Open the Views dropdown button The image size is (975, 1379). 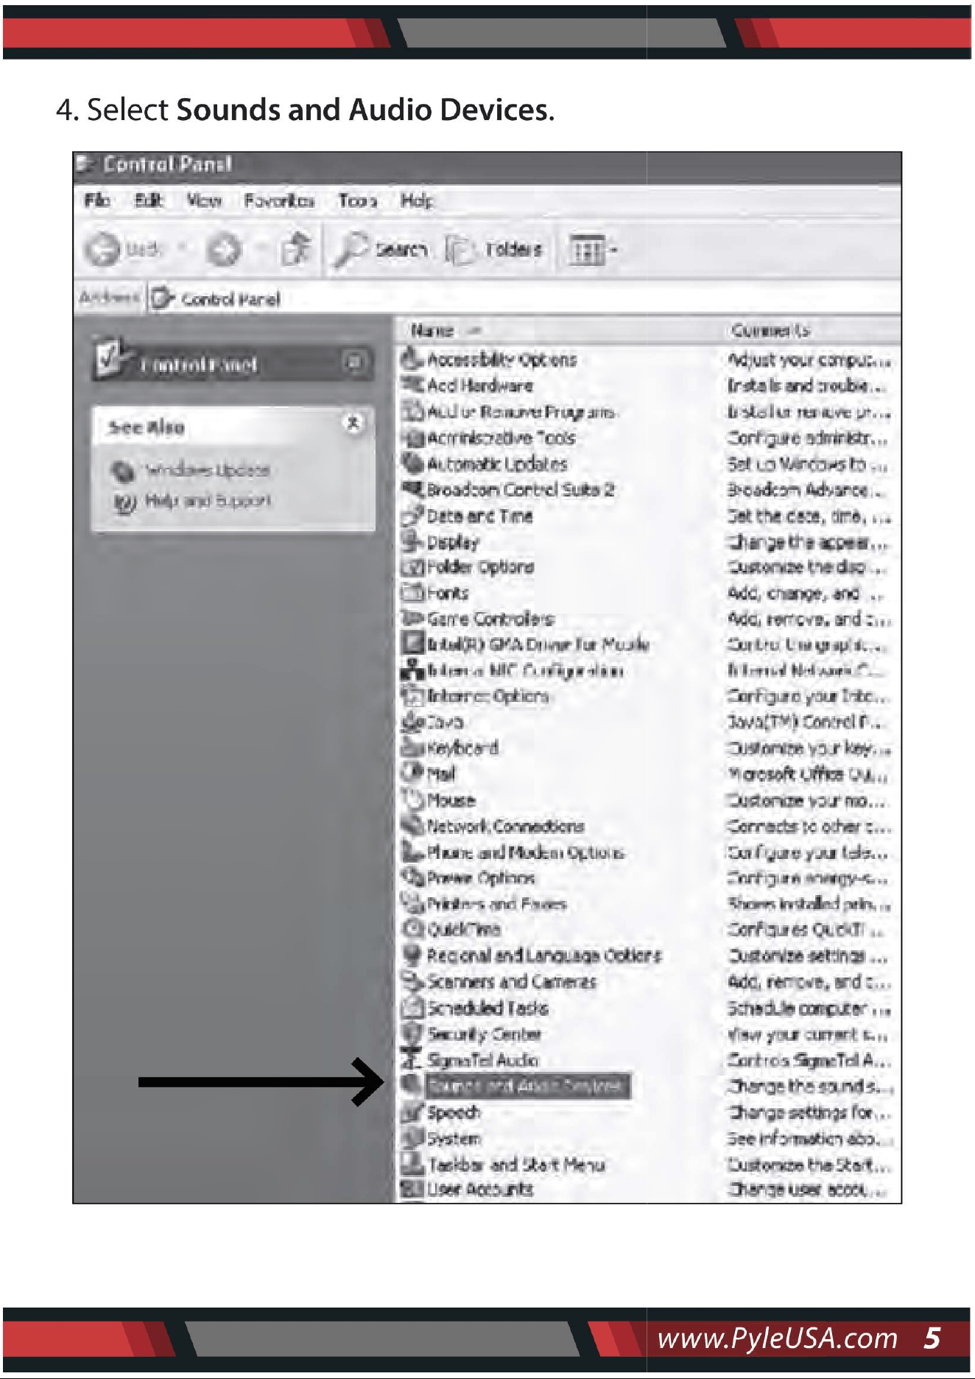tap(592, 250)
